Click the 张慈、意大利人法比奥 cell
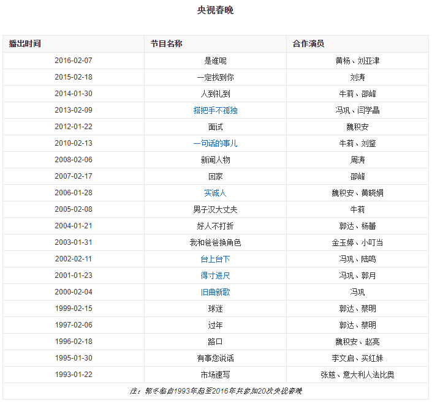This screenshot has height=404, width=432. 357,374
